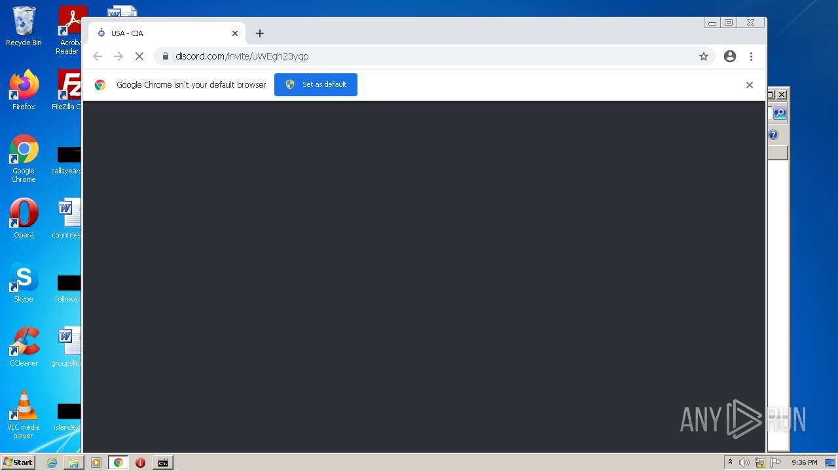Image resolution: width=838 pixels, height=471 pixels.
Task: Launch Firefox from the desktop
Action: point(24,90)
